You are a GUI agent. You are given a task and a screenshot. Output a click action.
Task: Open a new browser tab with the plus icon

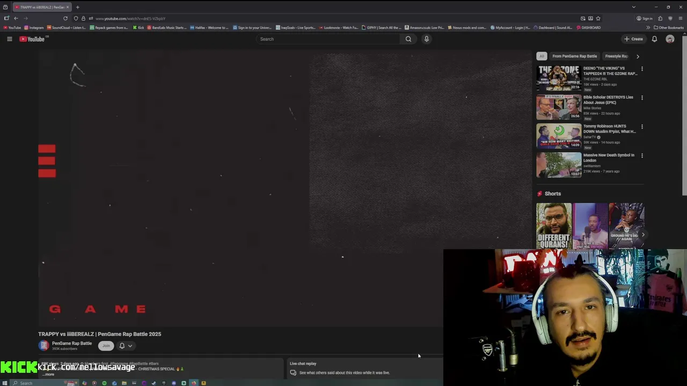click(77, 7)
